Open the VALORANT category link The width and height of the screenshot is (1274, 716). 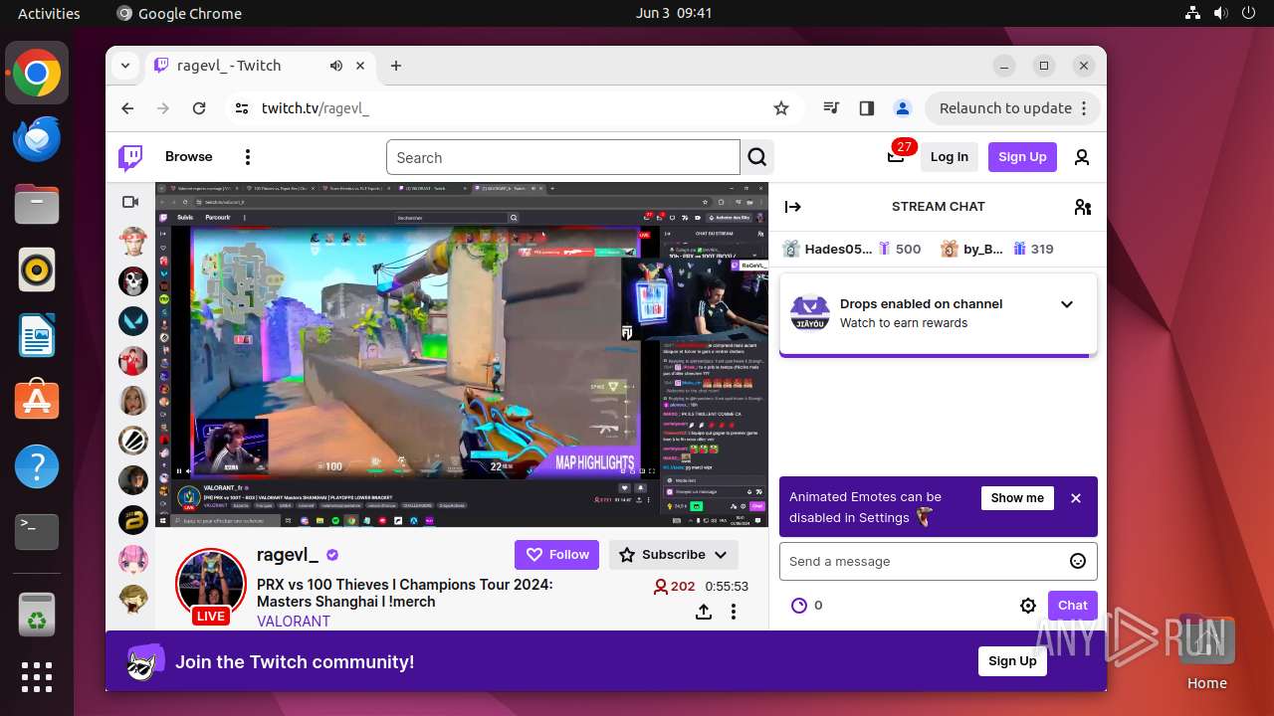point(294,621)
